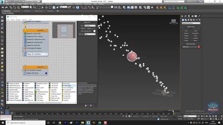Toggle the AutoGrid checkbox under Object Type

pos(186,28)
